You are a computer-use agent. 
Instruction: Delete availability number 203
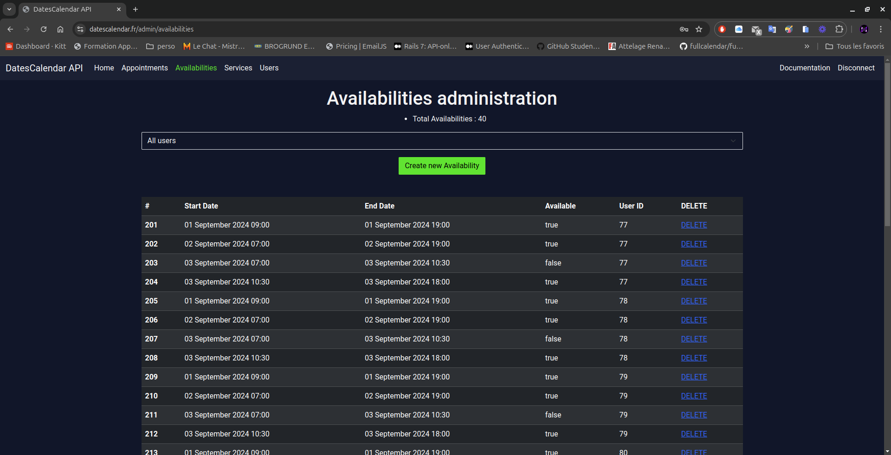[x=694, y=263]
